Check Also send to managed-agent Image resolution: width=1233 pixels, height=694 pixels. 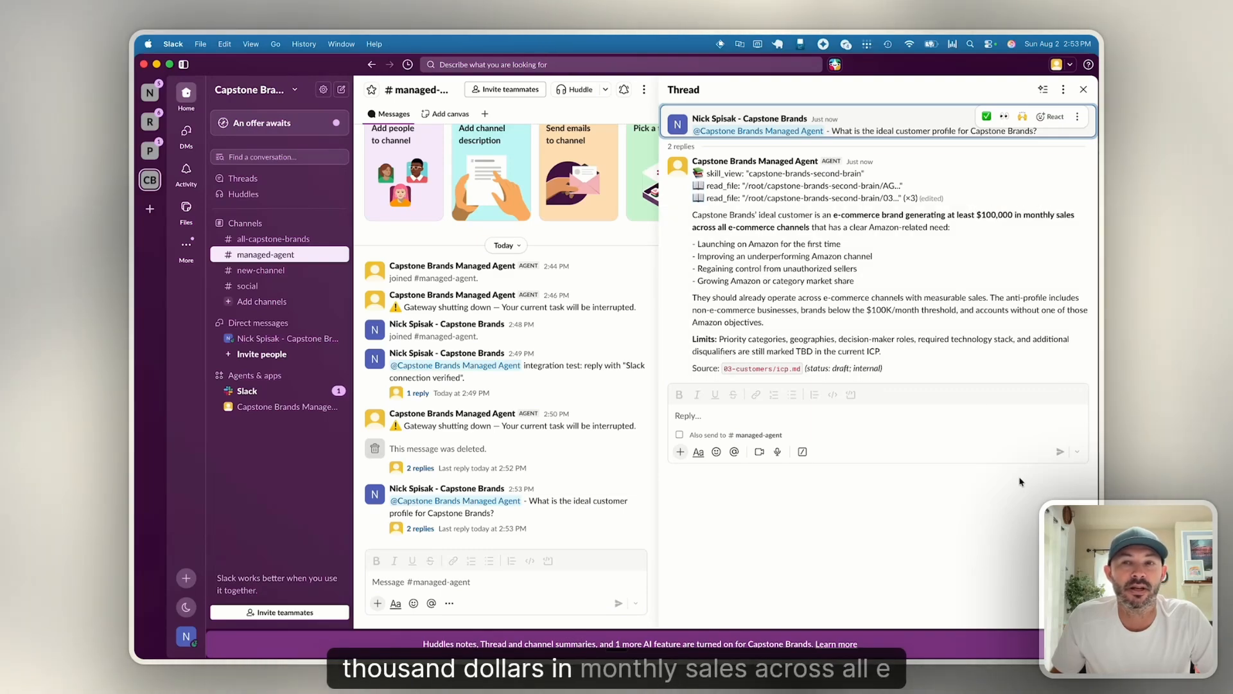679,435
